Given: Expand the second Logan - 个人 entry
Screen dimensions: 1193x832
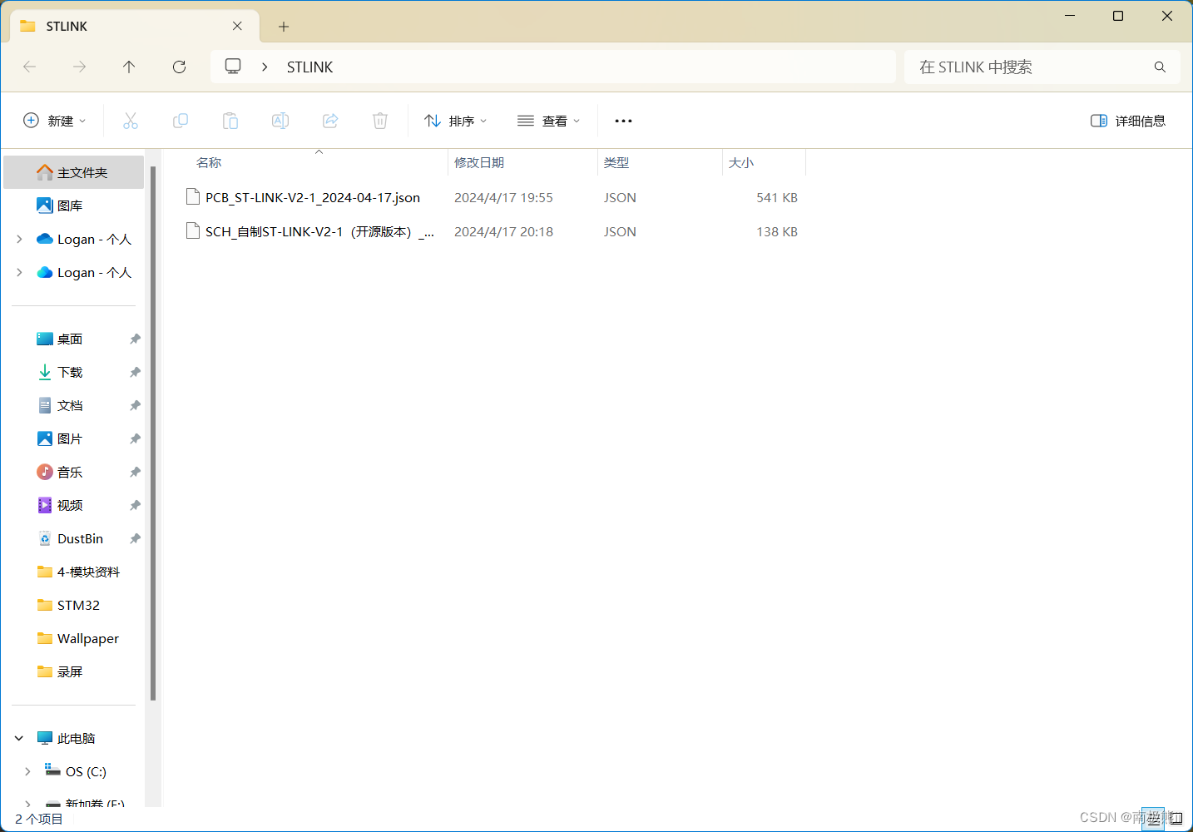Looking at the screenshot, I should pyautogui.click(x=19, y=272).
